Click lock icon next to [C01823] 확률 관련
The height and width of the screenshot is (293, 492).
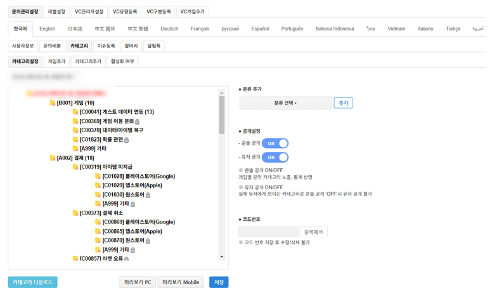coord(126,140)
